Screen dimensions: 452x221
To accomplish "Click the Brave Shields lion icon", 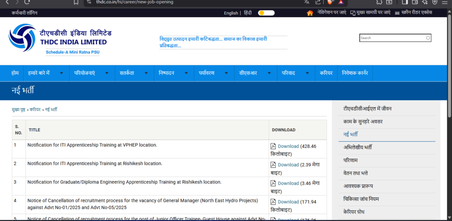I will pyautogui.click(x=329, y=2).
